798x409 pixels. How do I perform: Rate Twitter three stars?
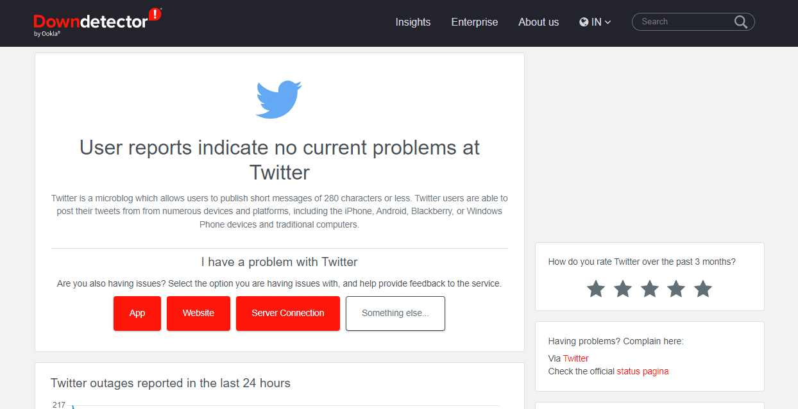[x=650, y=289]
